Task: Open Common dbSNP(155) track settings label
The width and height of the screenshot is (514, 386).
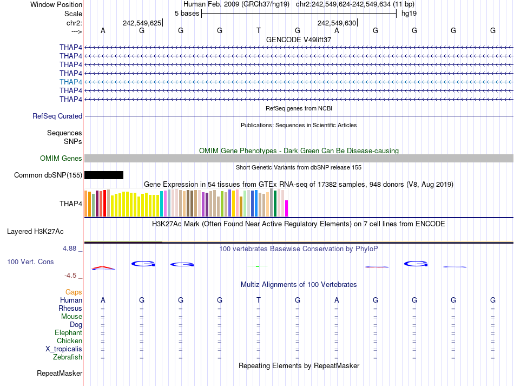Action: pyautogui.click(x=48, y=175)
